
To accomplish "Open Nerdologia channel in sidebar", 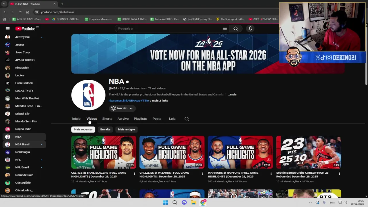I will (24, 152).
